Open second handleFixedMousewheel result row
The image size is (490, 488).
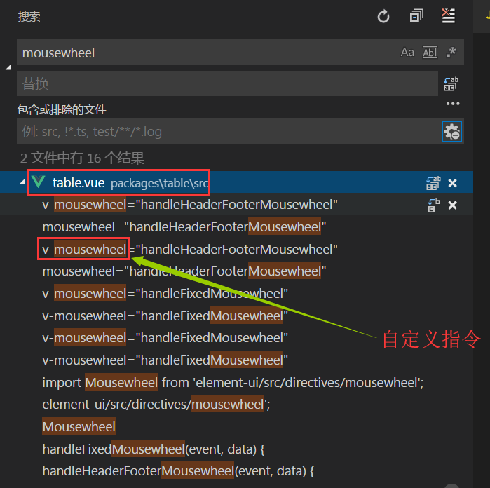165,316
